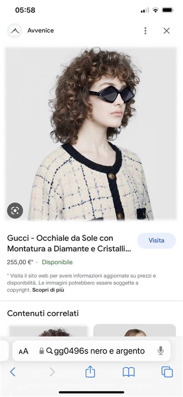Open the Scopri di più link

48,290
